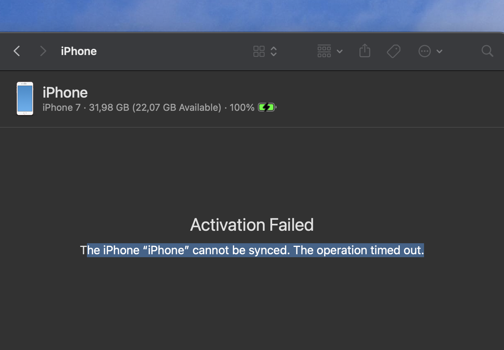The image size is (504, 350).
Task: Open Search with the magnifying glass
Action: (x=487, y=51)
